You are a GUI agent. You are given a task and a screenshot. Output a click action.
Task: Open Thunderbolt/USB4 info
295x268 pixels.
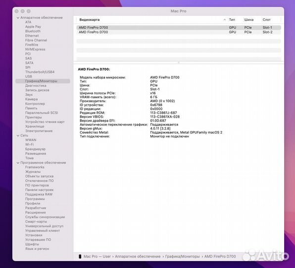(40, 72)
